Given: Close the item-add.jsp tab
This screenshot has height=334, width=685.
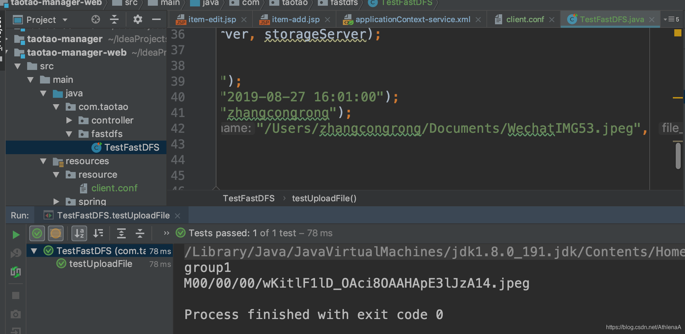Looking at the screenshot, I should pyautogui.click(x=327, y=20).
